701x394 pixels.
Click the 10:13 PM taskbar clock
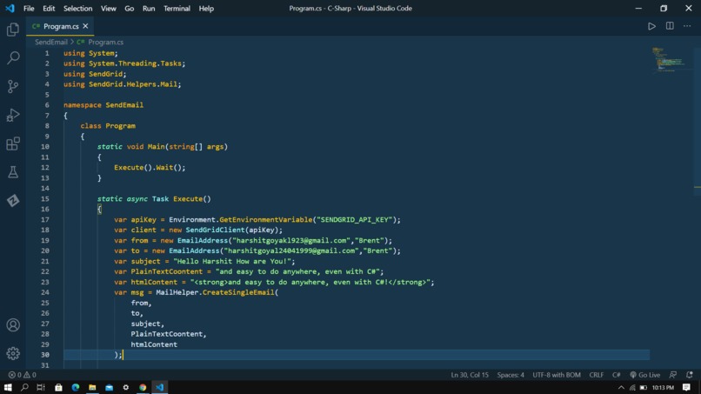point(663,387)
